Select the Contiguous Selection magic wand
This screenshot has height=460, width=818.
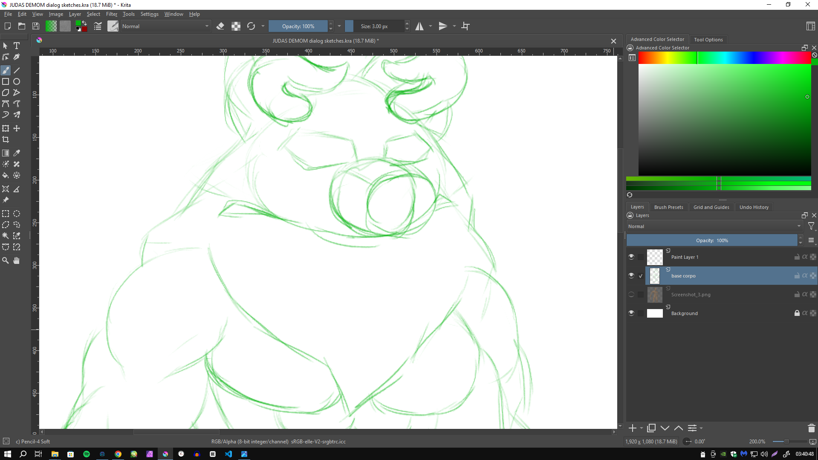pyautogui.click(x=6, y=236)
